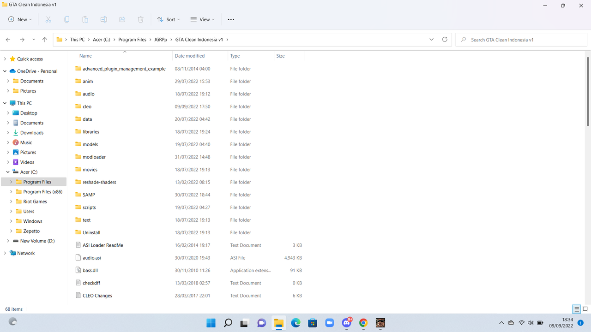Screen dimensions: 591x332
Task: Select Downloads in navigation pane
Action: point(32,133)
